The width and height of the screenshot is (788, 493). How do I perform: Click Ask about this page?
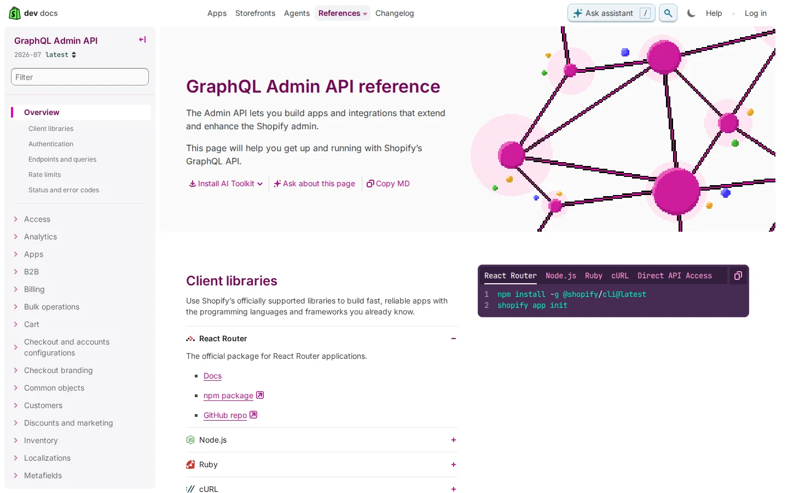tap(315, 184)
